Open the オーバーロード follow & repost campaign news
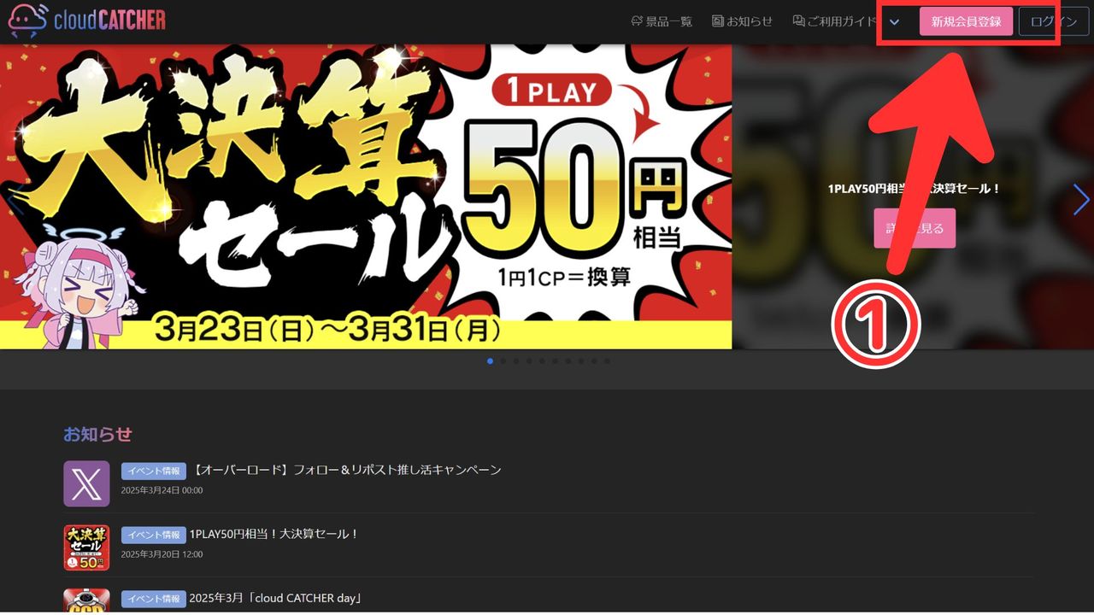Viewport: 1094px width, 615px height. click(345, 470)
